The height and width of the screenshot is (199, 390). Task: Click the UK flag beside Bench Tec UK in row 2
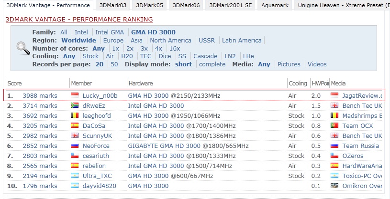[334, 105]
